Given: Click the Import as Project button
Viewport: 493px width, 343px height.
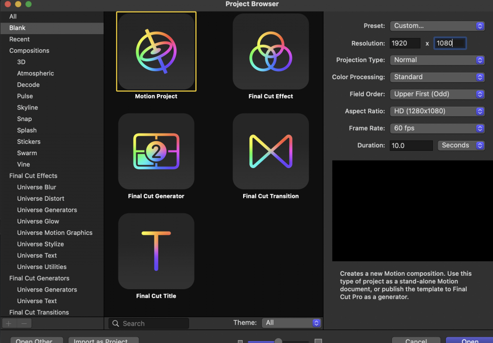Looking at the screenshot, I should tap(104, 340).
